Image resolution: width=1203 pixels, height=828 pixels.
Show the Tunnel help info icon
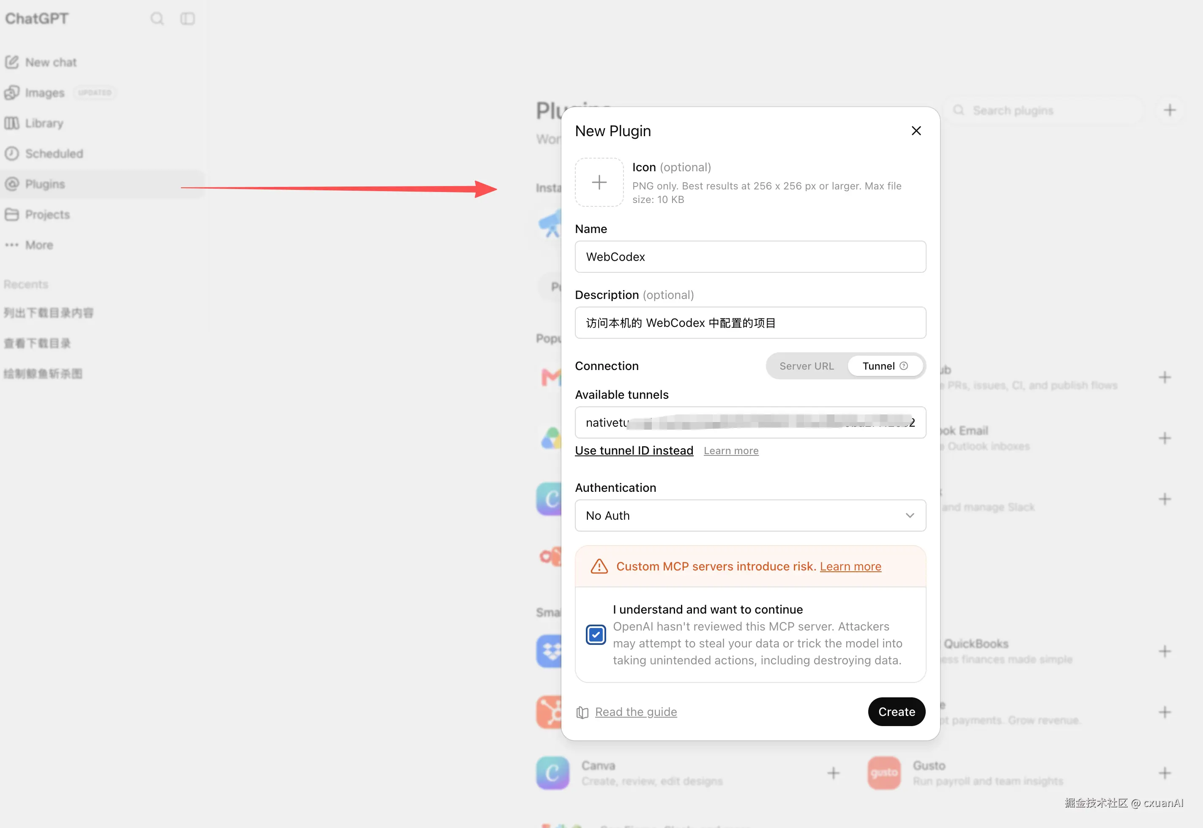[x=904, y=366]
